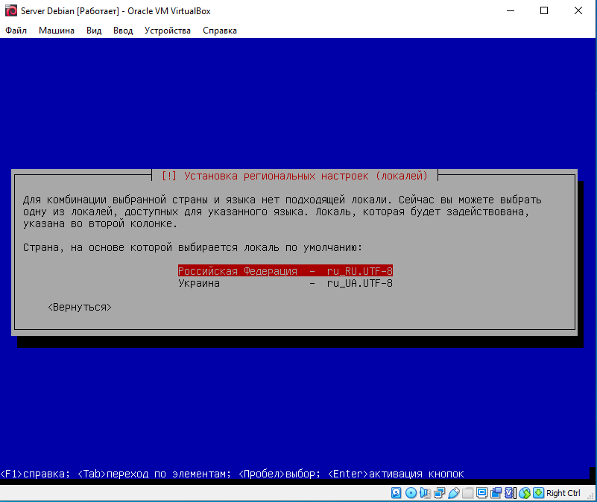Click the hard disk activity status icon
The height and width of the screenshot is (502, 597).
[x=397, y=493]
